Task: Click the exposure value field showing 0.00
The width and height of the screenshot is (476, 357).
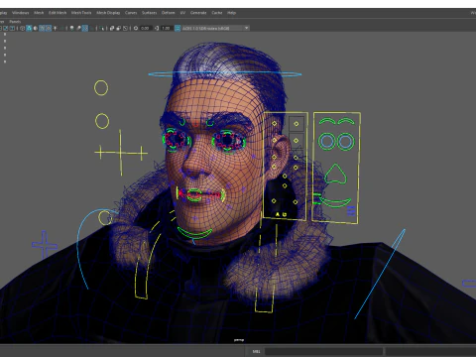Action: [145, 28]
